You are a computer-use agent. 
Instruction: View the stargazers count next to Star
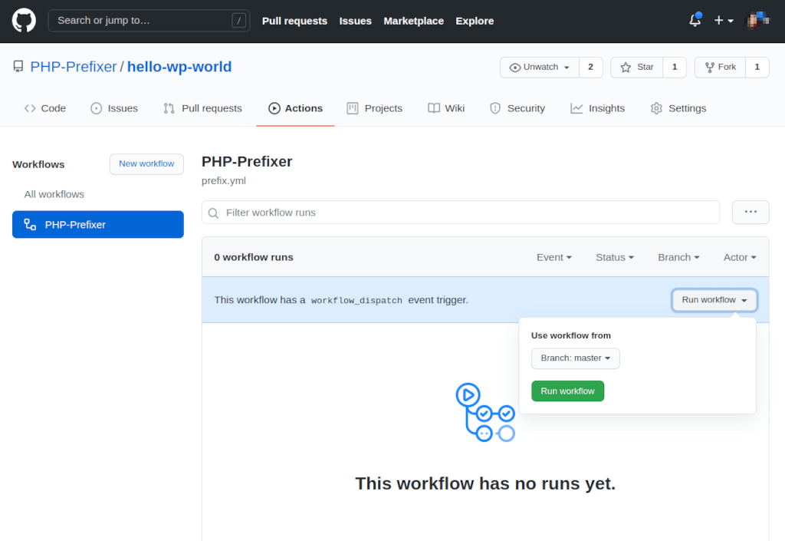(x=675, y=67)
